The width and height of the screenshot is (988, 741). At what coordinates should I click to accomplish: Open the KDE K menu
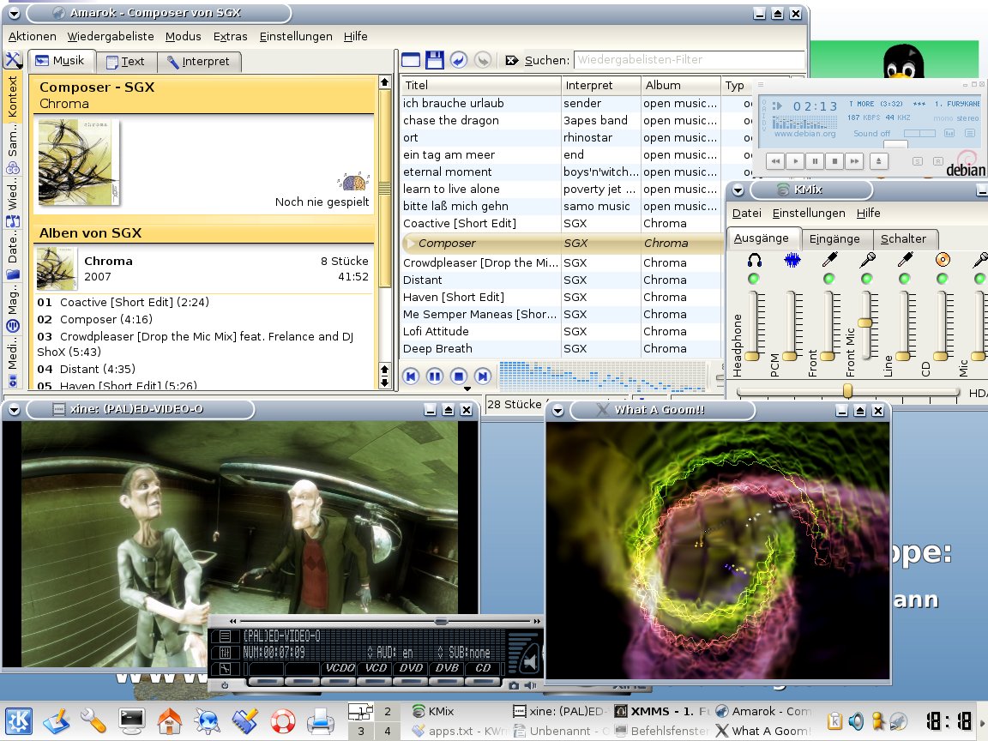pyautogui.click(x=19, y=721)
